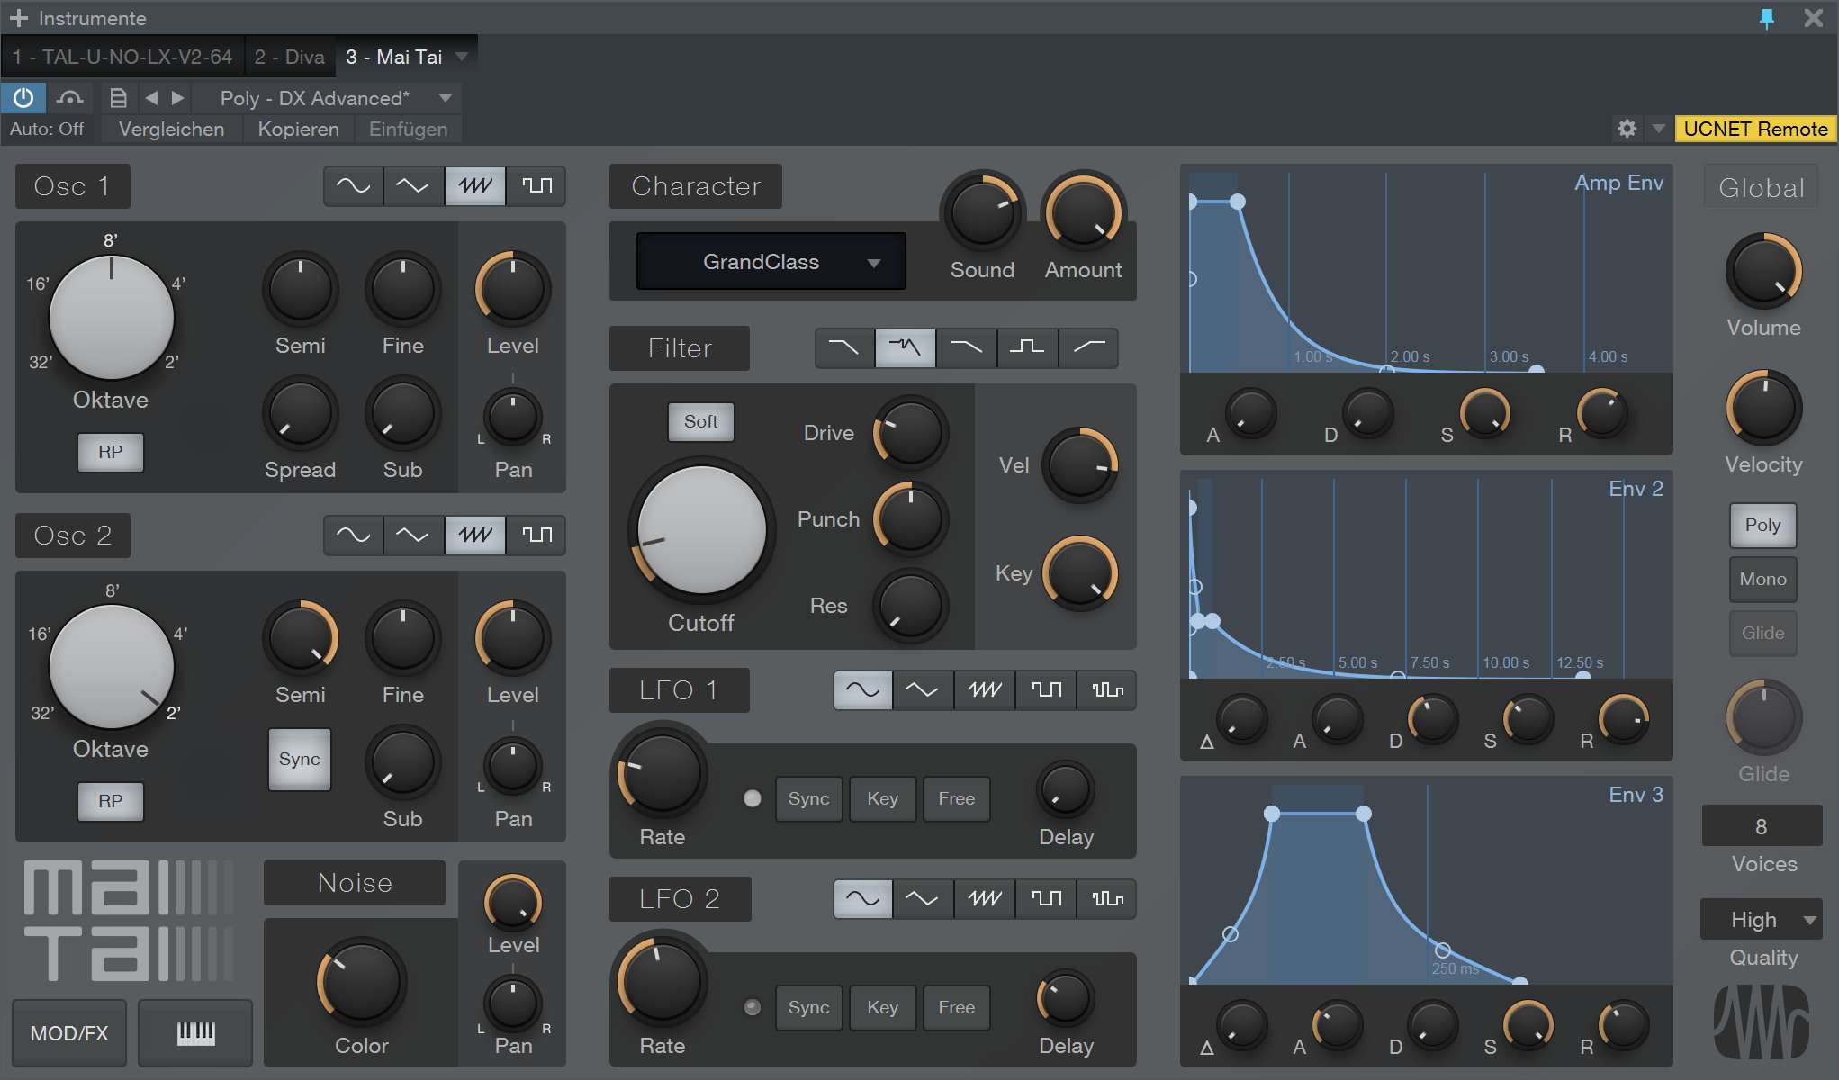
Task: Set LFO 2 to sawtooth shape
Action: (x=985, y=899)
